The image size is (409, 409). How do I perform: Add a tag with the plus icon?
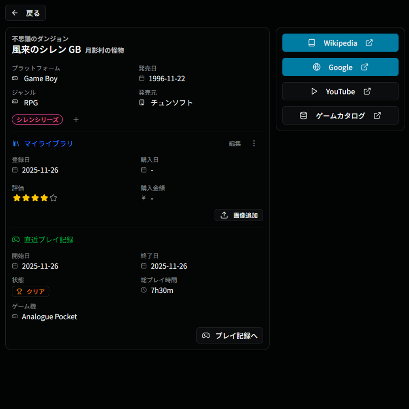click(76, 119)
